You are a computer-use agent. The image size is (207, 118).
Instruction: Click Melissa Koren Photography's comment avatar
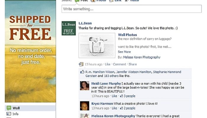85,116
